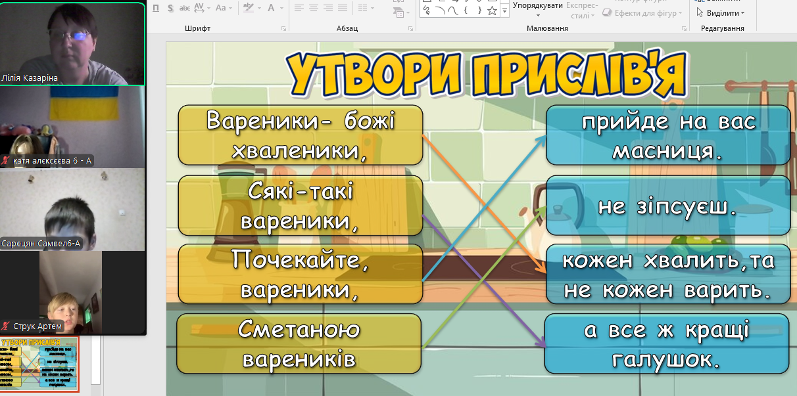Select box 'кожен хвалить,та не кожен варить.'

tap(668, 274)
